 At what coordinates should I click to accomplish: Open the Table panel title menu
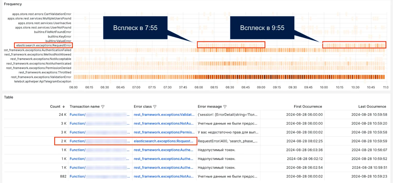click(9, 97)
